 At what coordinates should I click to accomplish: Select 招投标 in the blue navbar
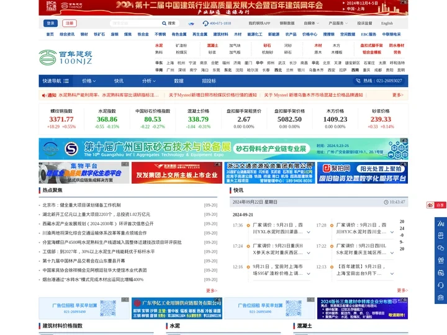tap(209, 81)
